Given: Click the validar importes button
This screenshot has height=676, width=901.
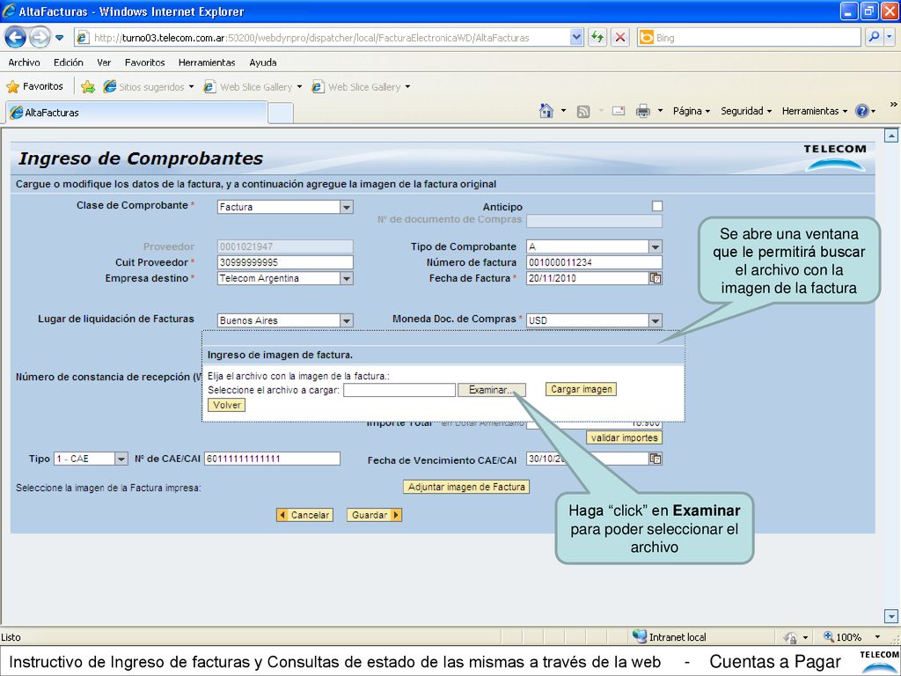Looking at the screenshot, I should pos(624,438).
